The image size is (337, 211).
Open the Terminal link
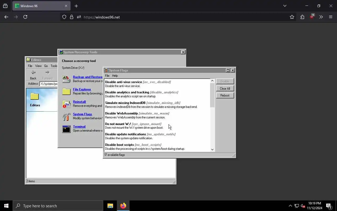pyautogui.click(x=79, y=127)
